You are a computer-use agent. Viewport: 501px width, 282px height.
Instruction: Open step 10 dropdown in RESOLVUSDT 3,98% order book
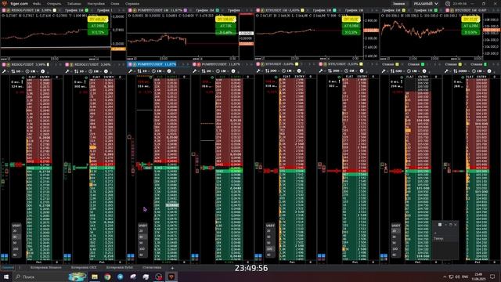point(17,71)
